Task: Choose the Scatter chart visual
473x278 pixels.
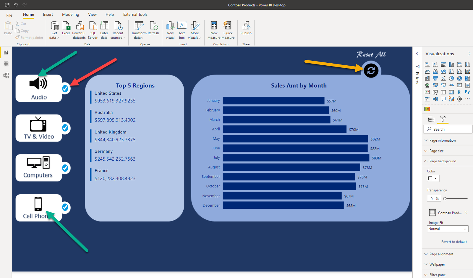Action: pos(443,78)
